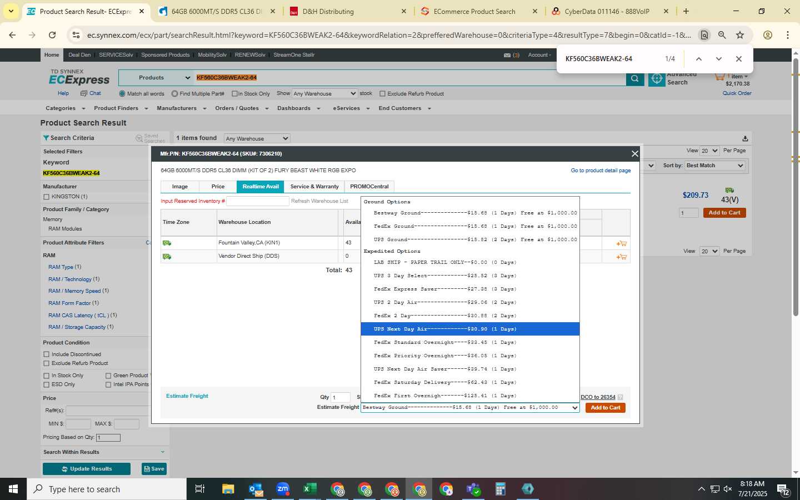Click Qty field in popup

[x=341, y=397]
